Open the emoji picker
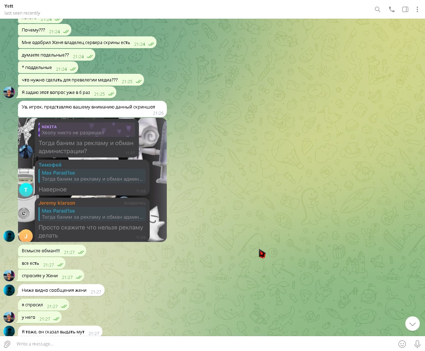The width and height of the screenshot is (425, 351). [x=402, y=344]
